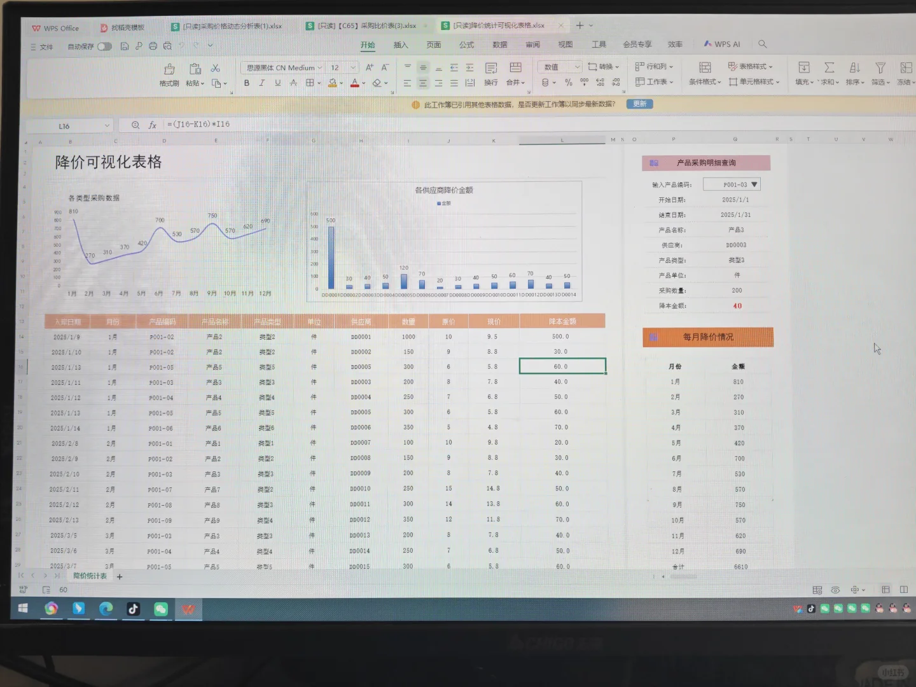Click the Cut (剪切) scissors icon
916x687 pixels.
click(215, 67)
